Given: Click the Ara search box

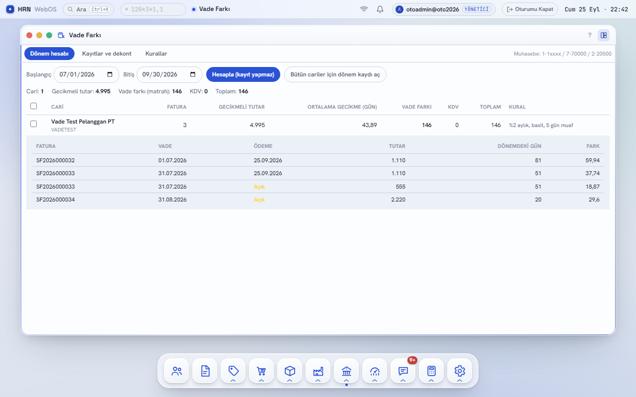Looking at the screenshot, I should (x=88, y=9).
